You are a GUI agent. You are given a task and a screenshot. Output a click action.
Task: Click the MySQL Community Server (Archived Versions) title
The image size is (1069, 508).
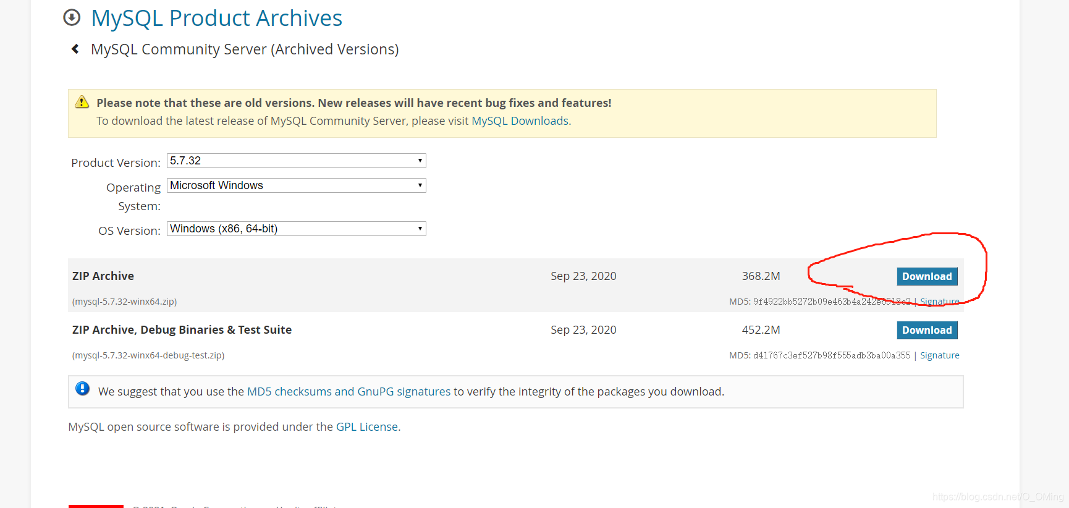[x=245, y=49]
